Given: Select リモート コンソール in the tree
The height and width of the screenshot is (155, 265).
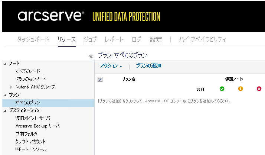Looking at the screenshot, I should [31, 149].
